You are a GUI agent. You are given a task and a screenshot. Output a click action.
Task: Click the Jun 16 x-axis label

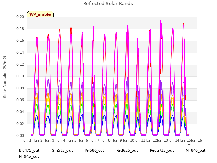click(196, 140)
